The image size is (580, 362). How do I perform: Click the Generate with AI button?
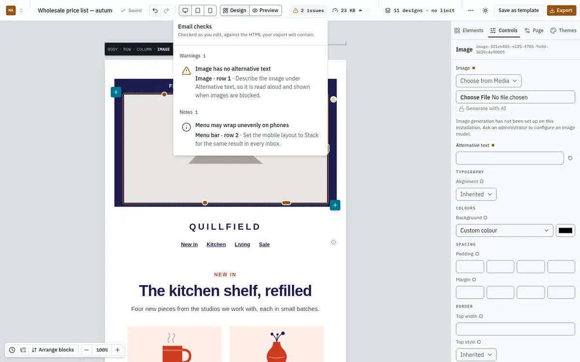pos(482,109)
